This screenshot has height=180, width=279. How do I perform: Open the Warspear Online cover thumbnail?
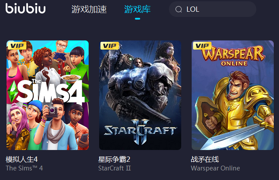pos(233,95)
